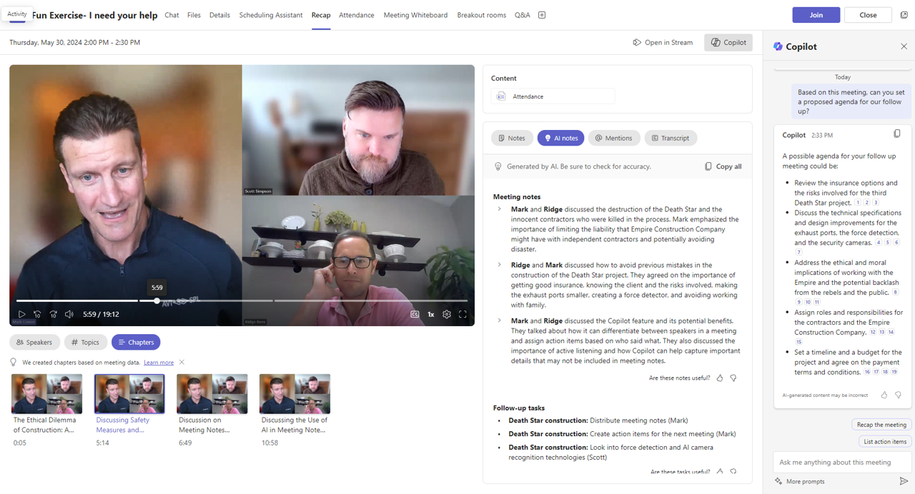Copy Copilot response to clipboard
The width and height of the screenshot is (915, 494).
click(x=897, y=133)
